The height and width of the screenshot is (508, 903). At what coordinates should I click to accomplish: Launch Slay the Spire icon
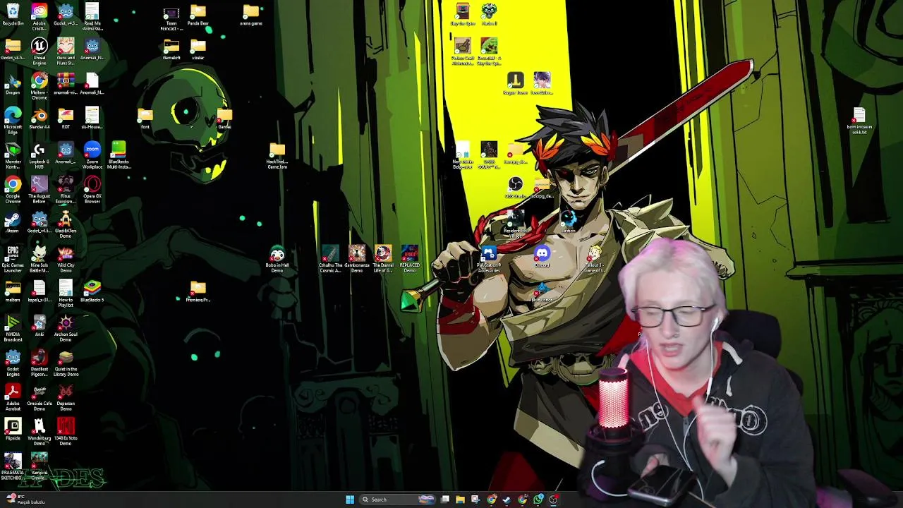pyautogui.click(x=463, y=14)
